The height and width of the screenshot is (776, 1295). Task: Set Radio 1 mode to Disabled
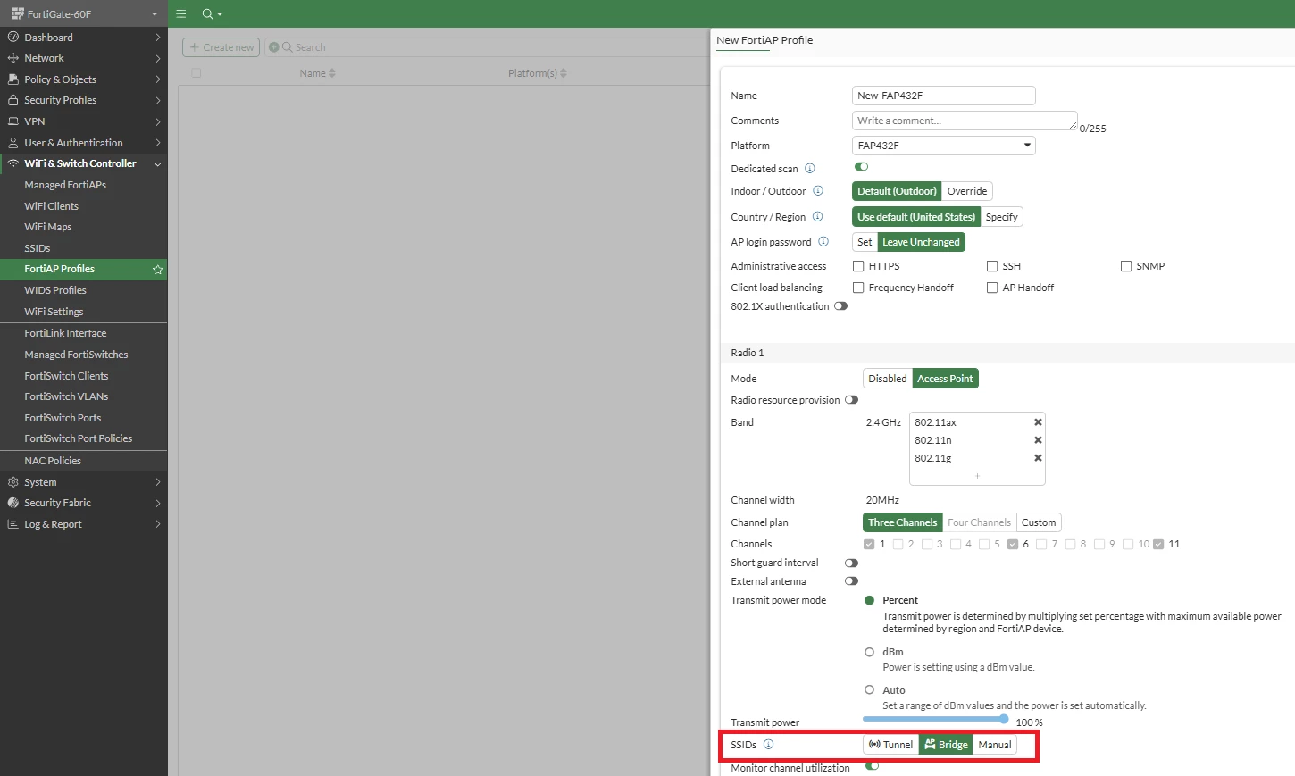(x=888, y=379)
